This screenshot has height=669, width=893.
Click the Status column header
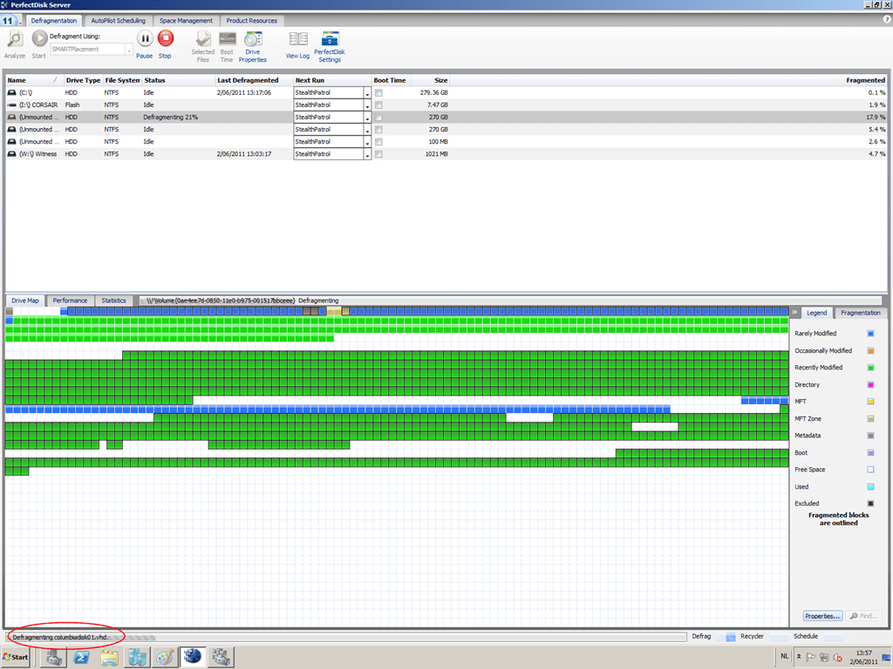point(178,80)
